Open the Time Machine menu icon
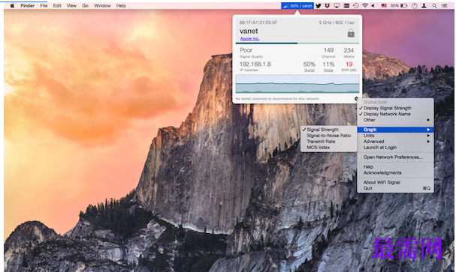Screen dimensions: 456x272 coord(355,6)
